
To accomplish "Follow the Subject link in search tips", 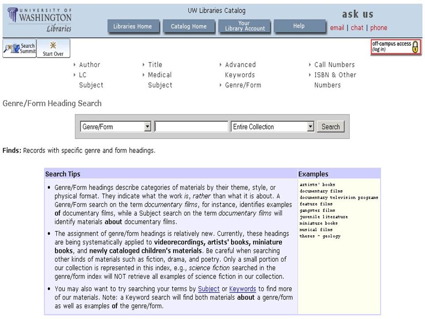I will (x=209, y=289).
